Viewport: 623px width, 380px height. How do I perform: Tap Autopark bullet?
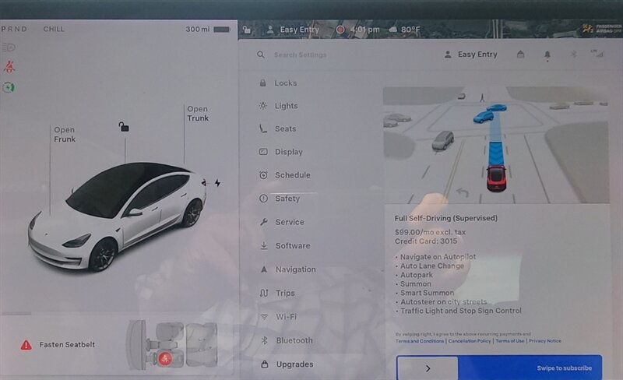414,275
